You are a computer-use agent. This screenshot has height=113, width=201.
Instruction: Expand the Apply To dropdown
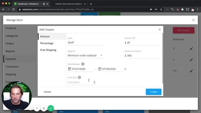[85, 56]
